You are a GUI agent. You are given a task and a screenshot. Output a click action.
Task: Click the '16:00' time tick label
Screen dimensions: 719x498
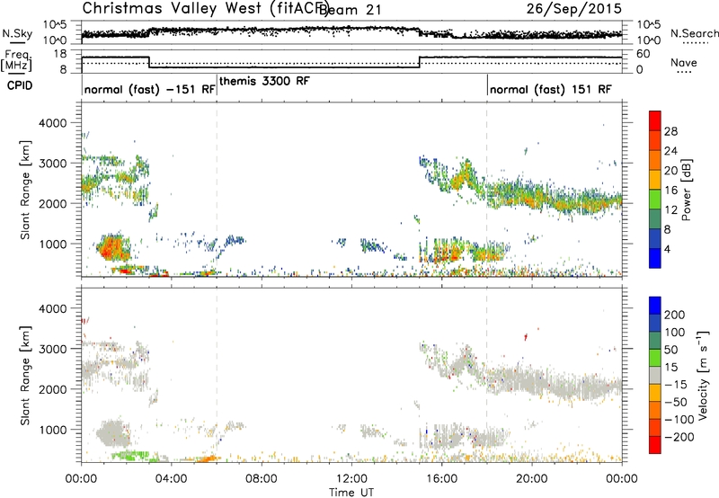click(441, 478)
